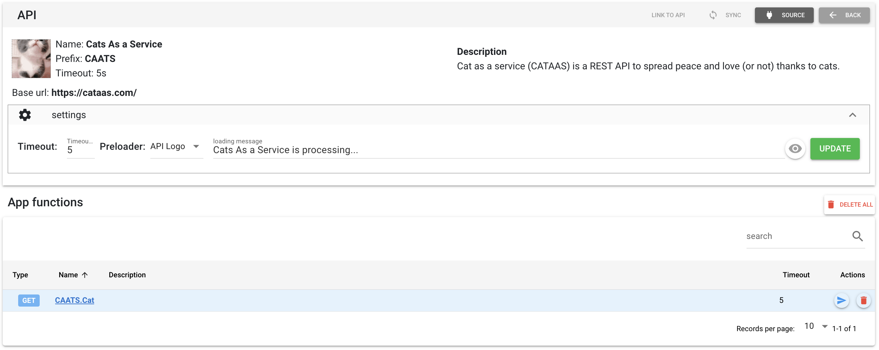Click the loading message text field
This screenshot has height=350, width=879.
coord(499,150)
